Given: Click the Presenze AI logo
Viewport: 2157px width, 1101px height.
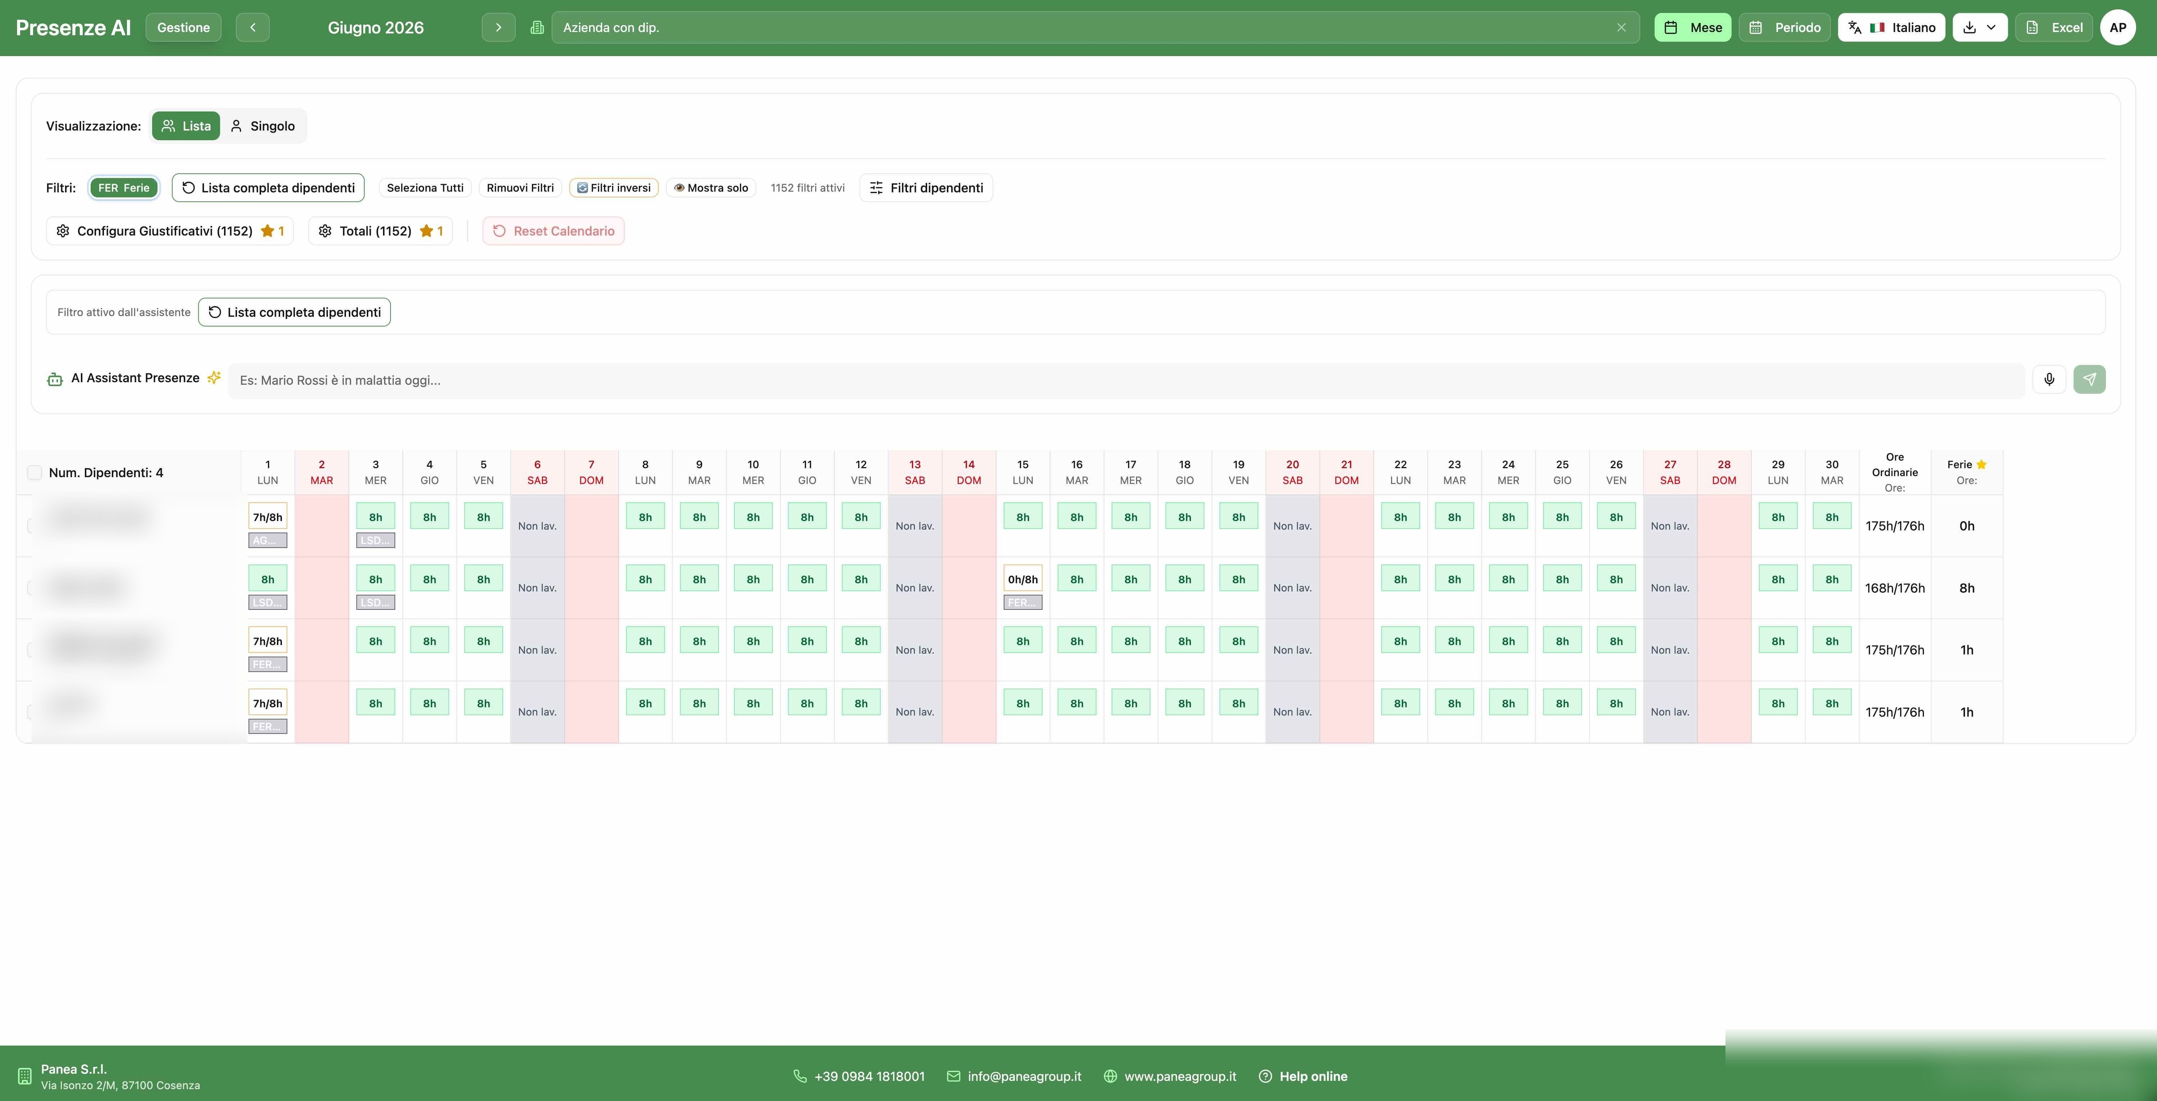Looking at the screenshot, I should pos(74,28).
